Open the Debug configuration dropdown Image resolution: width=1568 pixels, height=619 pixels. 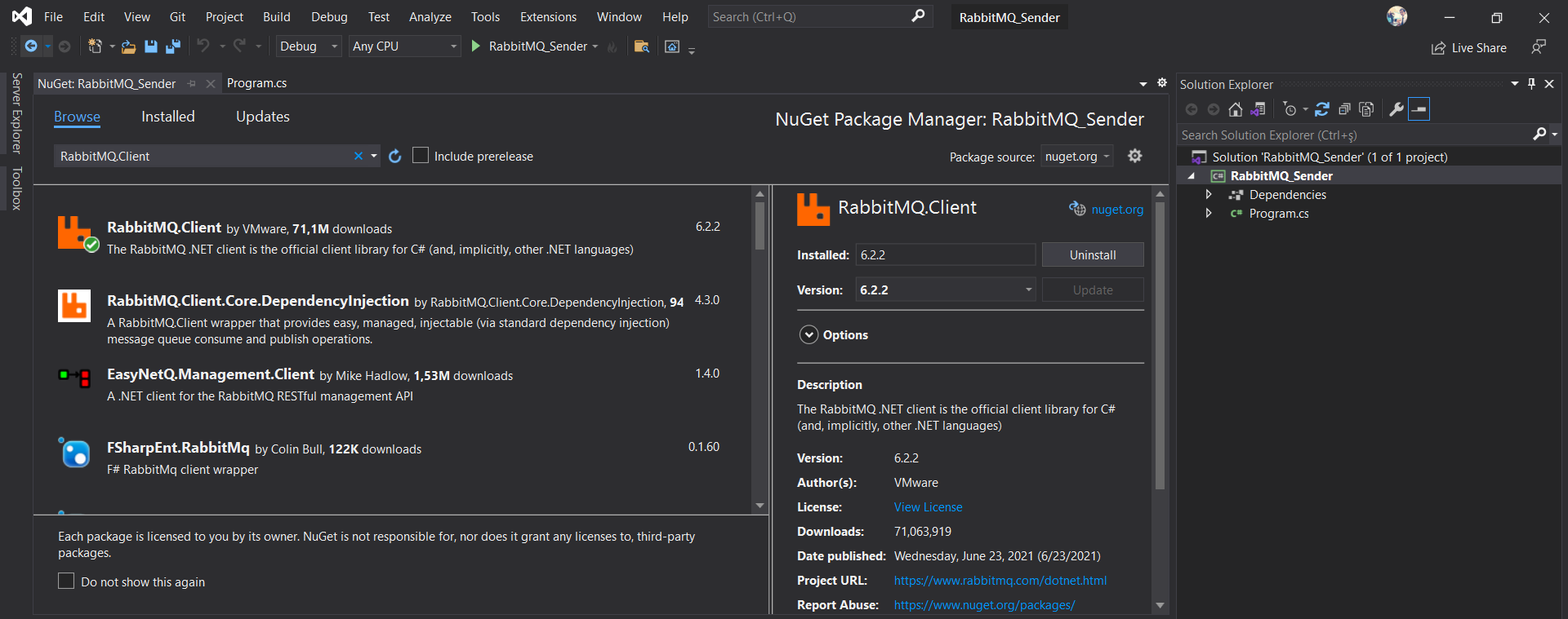coord(308,46)
